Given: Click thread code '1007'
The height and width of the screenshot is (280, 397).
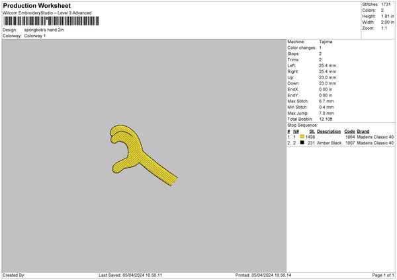Looking at the screenshot, I should [350, 143].
